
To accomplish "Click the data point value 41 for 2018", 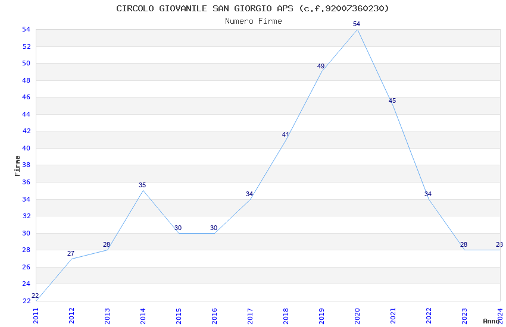I will tap(285, 135).
